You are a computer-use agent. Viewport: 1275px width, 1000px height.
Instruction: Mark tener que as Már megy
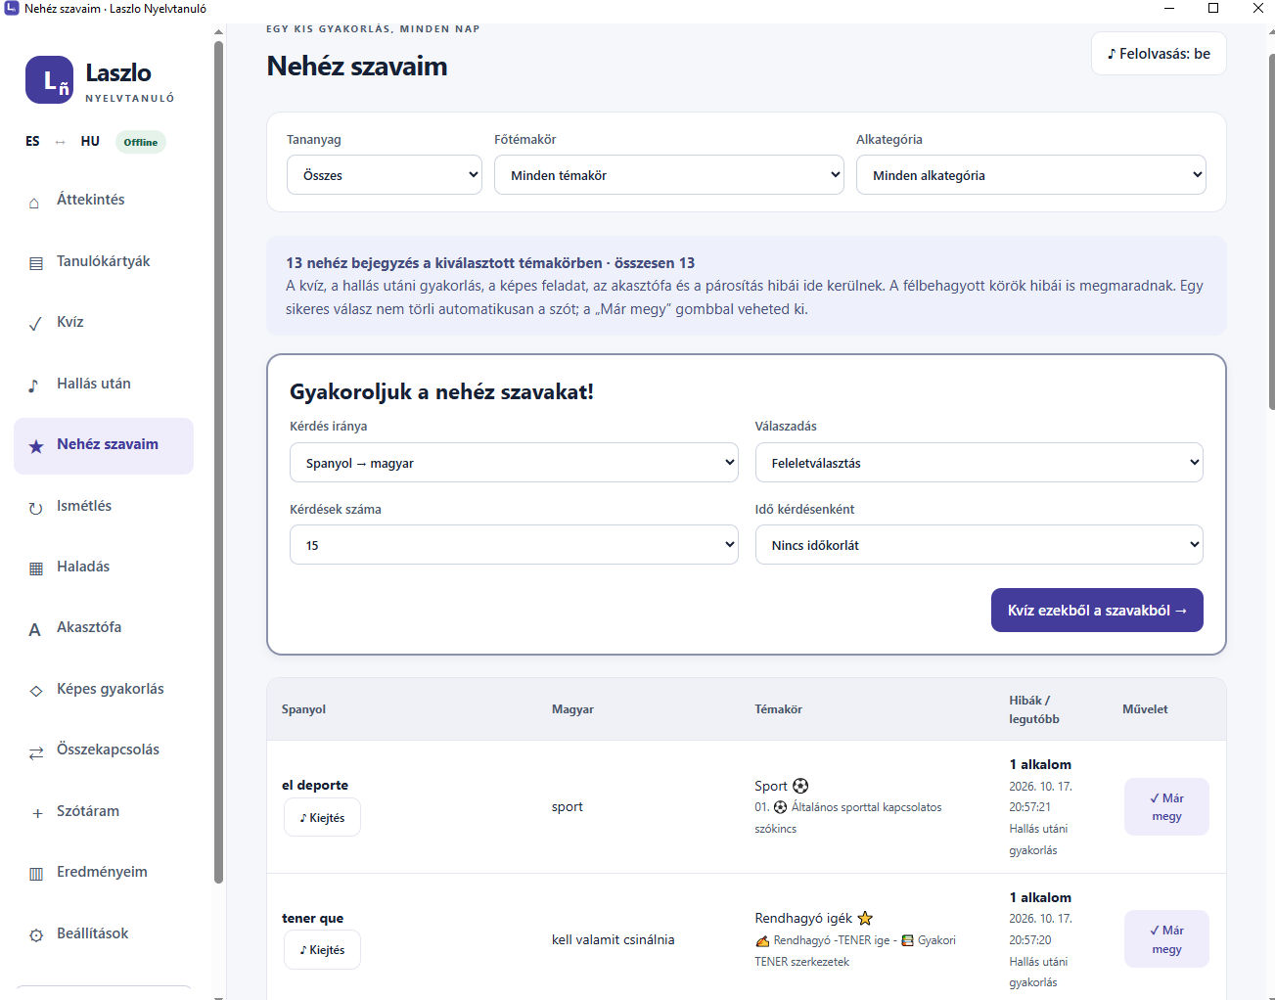click(x=1166, y=939)
